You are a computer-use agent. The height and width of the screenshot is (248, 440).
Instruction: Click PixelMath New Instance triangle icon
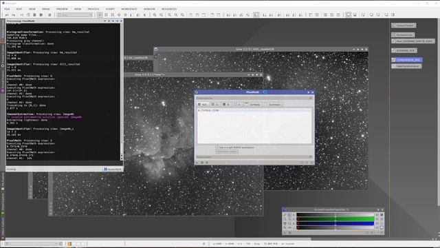[197, 163]
